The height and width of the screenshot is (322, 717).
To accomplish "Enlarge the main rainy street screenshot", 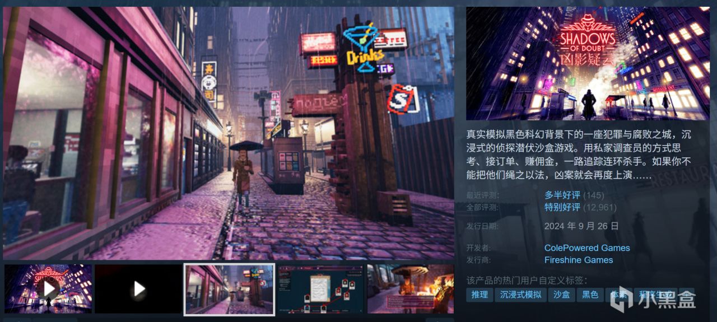I will [x=229, y=133].
